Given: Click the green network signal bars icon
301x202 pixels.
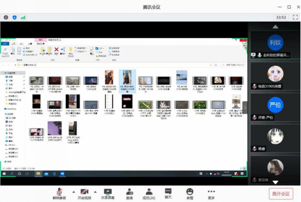Looking at the screenshot, I should (x=23, y=17).
